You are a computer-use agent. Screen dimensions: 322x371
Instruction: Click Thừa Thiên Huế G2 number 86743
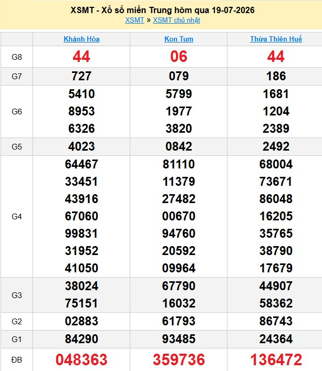pyautogui.click(x=276, y=321)
